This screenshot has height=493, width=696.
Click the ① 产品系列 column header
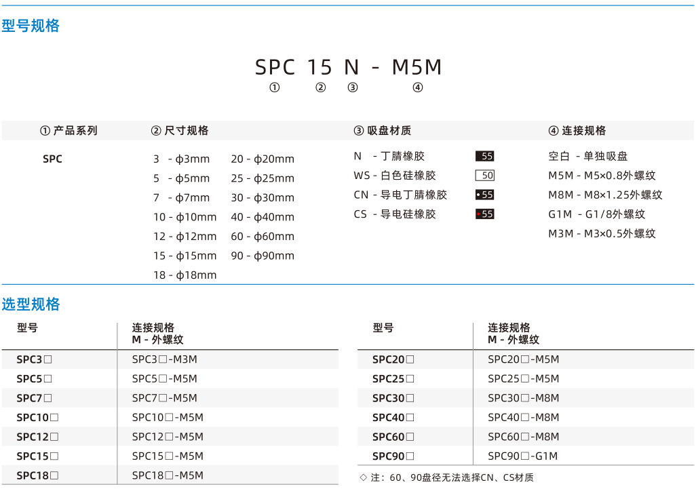click(x=69, y=130)
